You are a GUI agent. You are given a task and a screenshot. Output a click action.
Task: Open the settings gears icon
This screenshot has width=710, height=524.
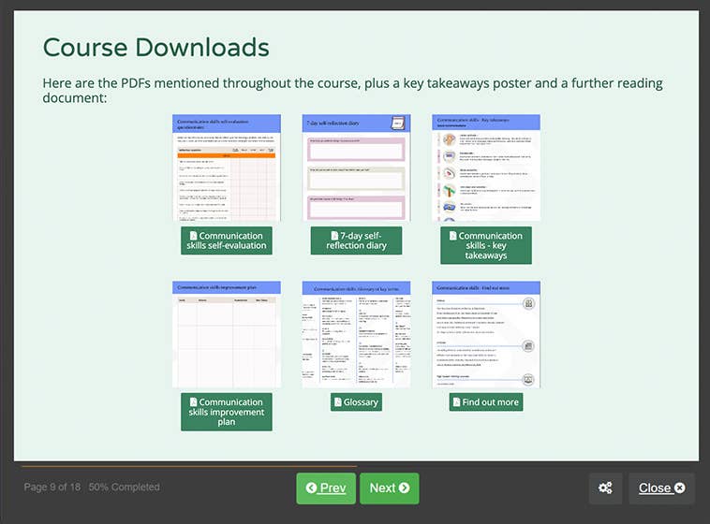(x=605, y=488)
